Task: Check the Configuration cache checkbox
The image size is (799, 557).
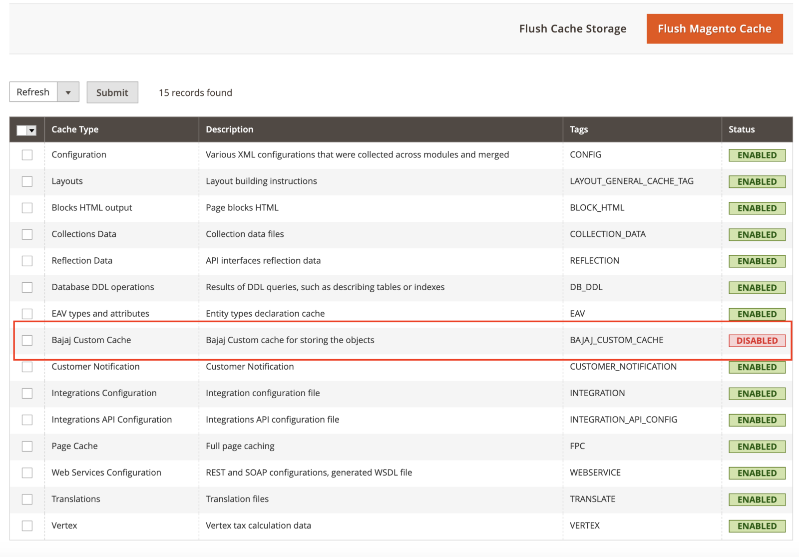Action: click(27, 155)
